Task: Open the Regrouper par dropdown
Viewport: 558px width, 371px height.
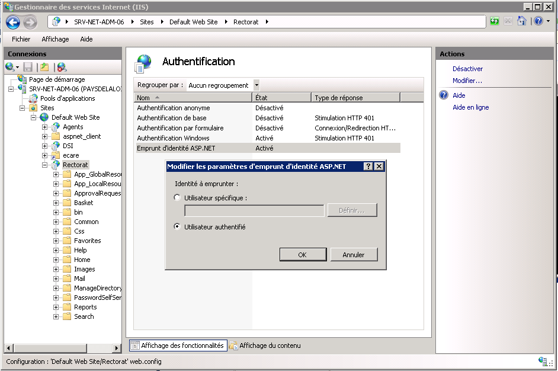Action: tap(256, 85)
